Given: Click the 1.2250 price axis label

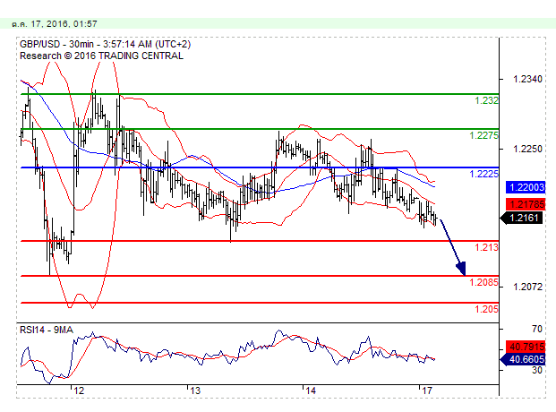Looking at the screenshot, I should 527,149.
